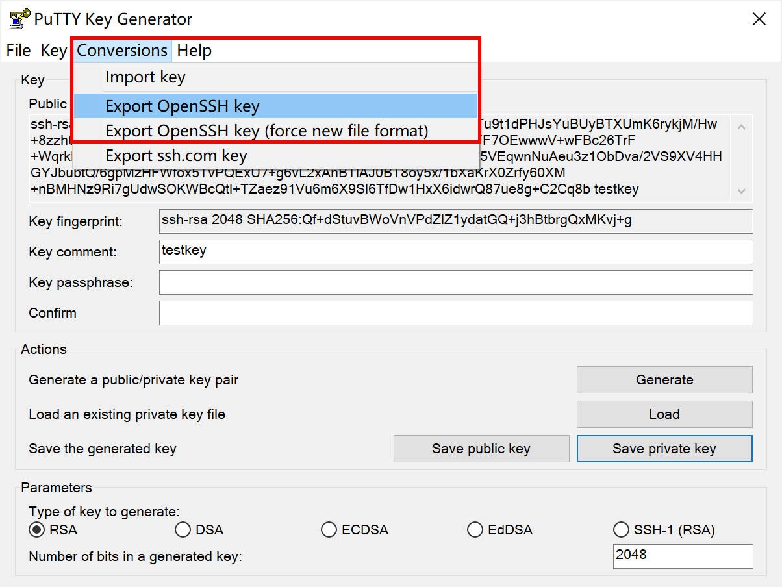Click the Load button

tap(664, 414)
